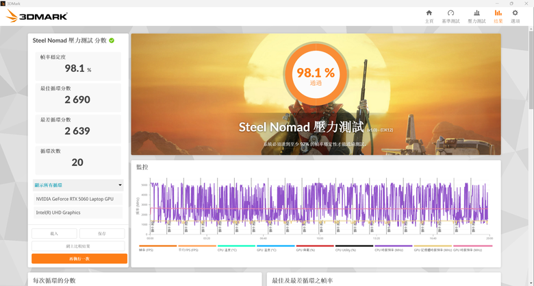Click the purple CPU clock graph in 監控
This screenshot has height=286, width=534.
pos(320,205)
